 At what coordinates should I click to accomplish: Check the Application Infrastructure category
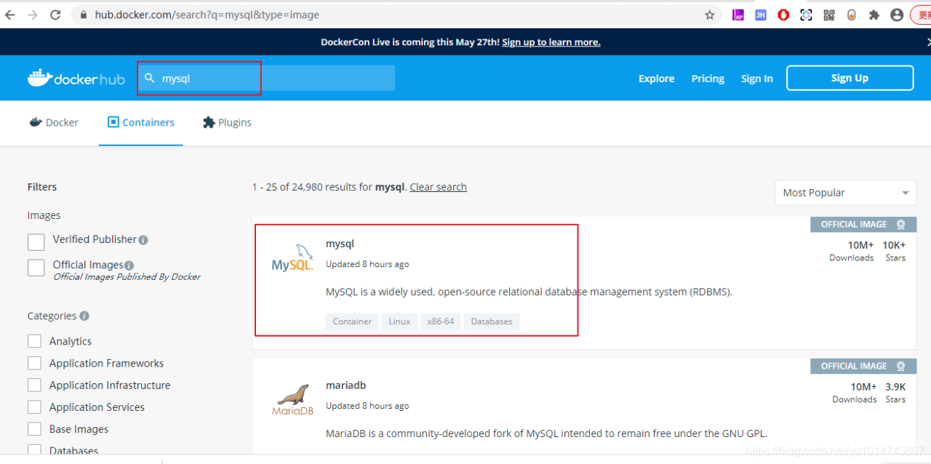tap(34, 385)
